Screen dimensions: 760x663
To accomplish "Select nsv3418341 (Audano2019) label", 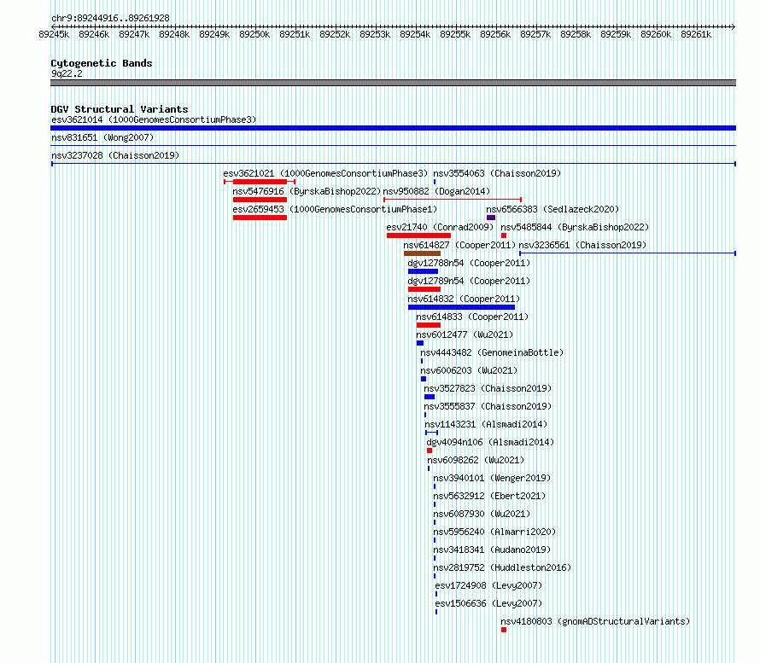I will click(492, 550).
